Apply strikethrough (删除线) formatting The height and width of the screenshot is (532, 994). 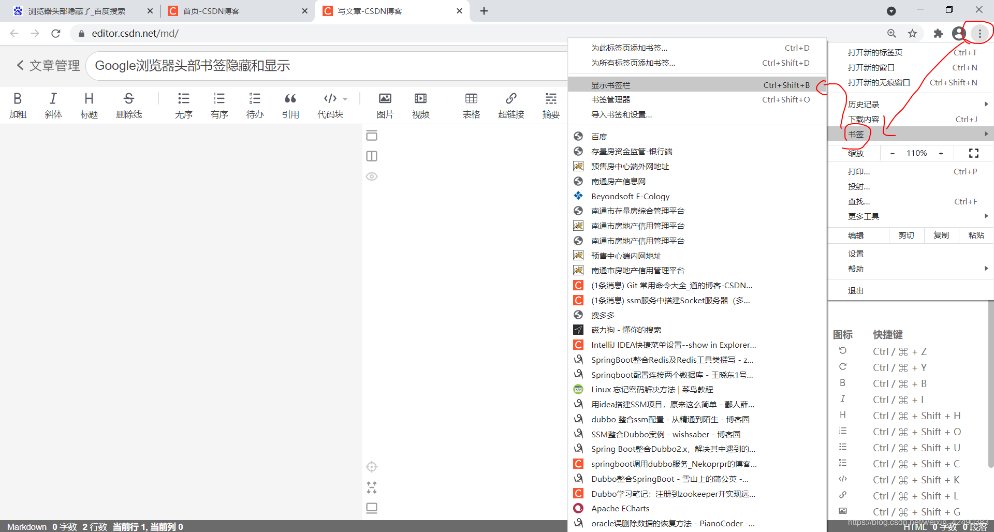click(x=129, y=105)
